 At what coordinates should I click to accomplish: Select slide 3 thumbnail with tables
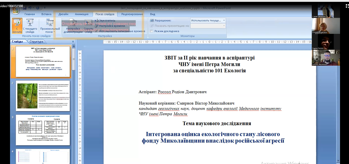coord(43,130)
